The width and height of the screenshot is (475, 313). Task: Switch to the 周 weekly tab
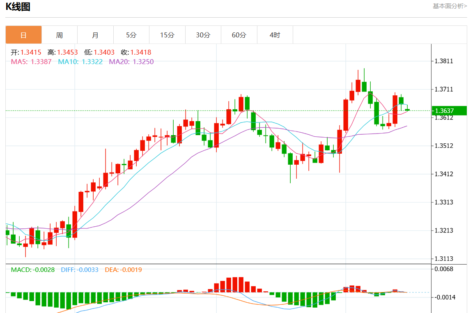coord(60,35)
